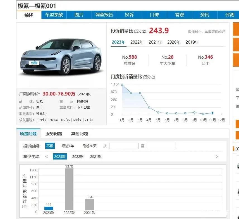Switch to the 其他问题 tab

tap(80, 134)
